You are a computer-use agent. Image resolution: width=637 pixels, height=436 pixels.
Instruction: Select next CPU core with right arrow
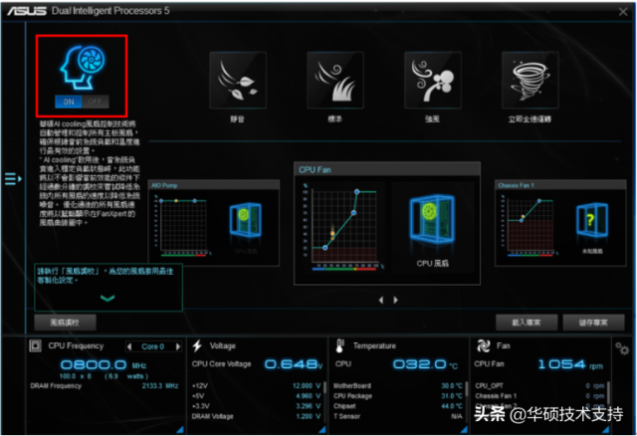click(177, 346)
